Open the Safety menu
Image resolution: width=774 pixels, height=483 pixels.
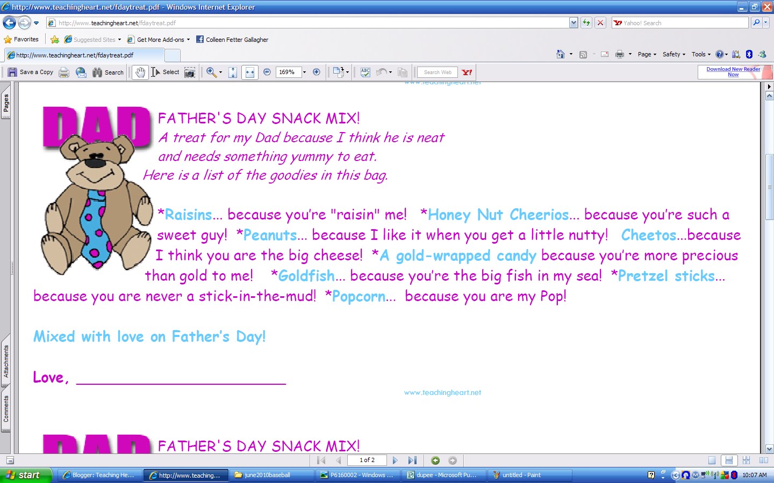click(x=674, y=54)
